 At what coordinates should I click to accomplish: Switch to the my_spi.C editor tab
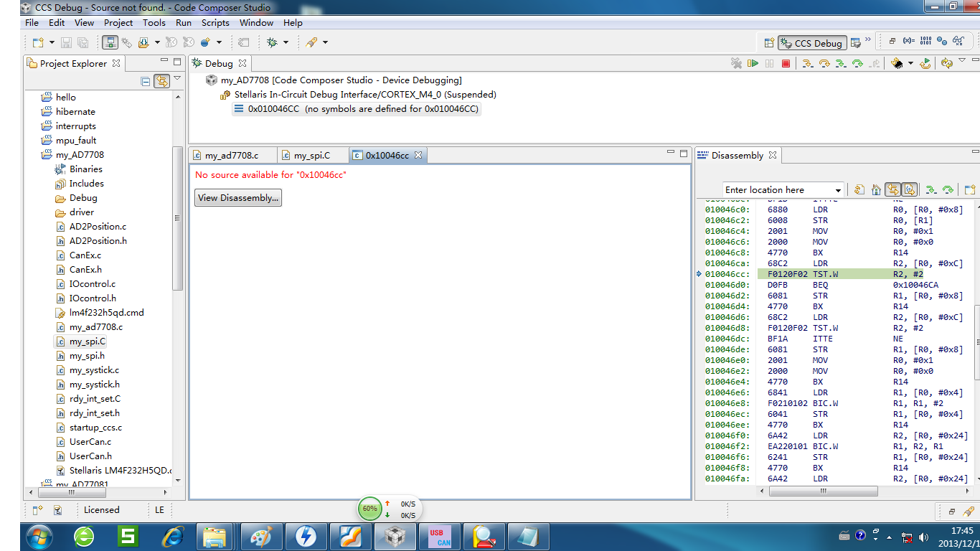tap(311, 155)
